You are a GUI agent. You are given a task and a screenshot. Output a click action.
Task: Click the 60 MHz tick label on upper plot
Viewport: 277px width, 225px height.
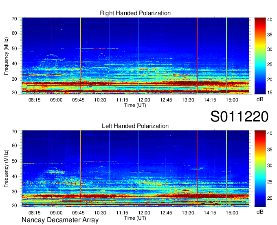pos(14,33)
